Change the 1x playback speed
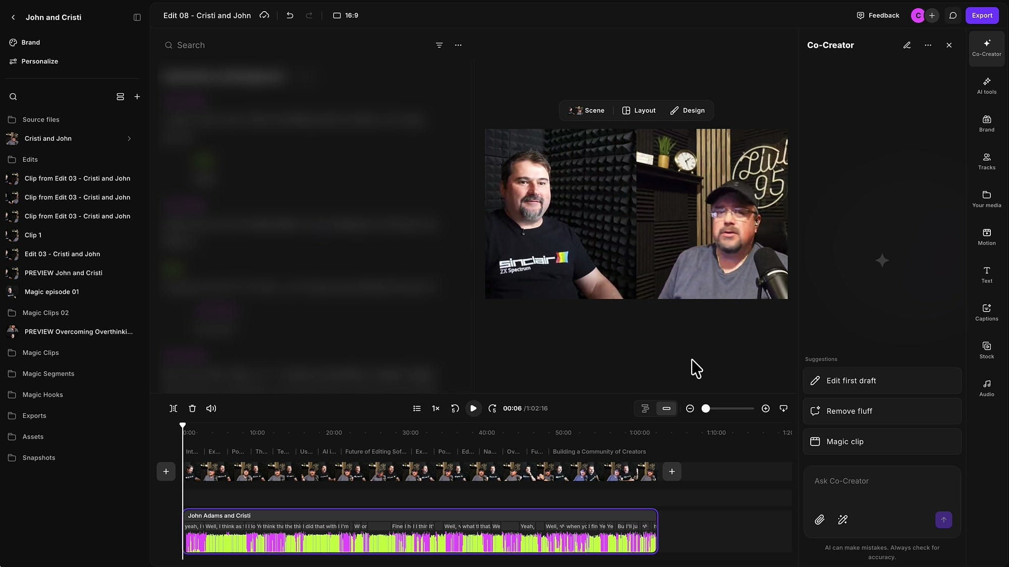1009x567 pixels. tap(435, 409)
